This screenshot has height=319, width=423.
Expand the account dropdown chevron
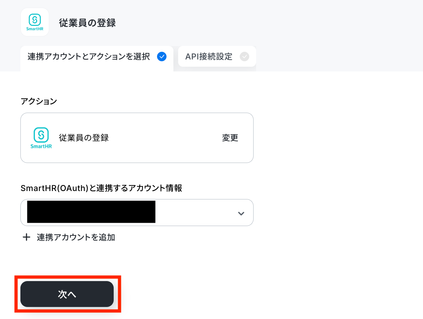[241, 214]
